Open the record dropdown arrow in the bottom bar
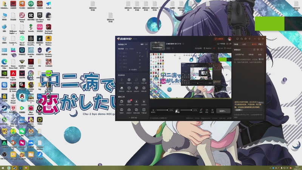 [209, 110]
